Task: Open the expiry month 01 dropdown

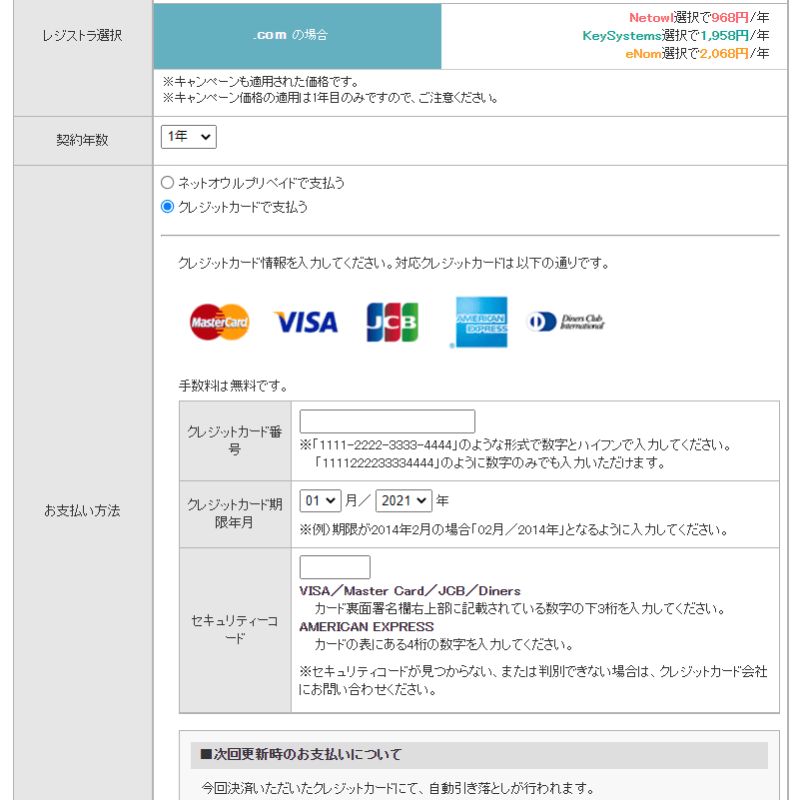Action: (x=321, y=501)
